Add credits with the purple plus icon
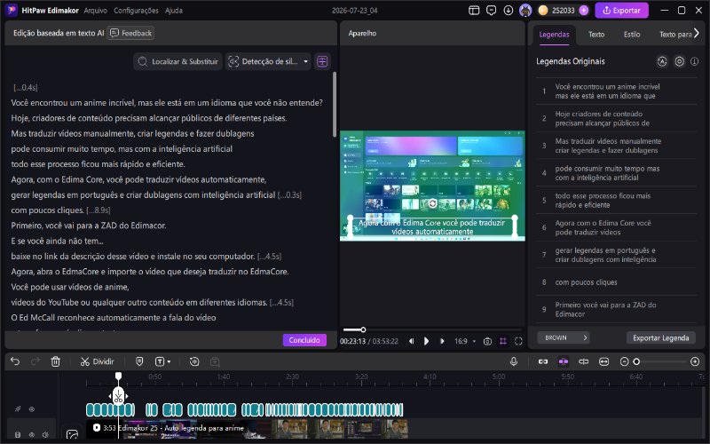Screen dimensions: 710x444 pyautogui.click(x=584, y=11)
